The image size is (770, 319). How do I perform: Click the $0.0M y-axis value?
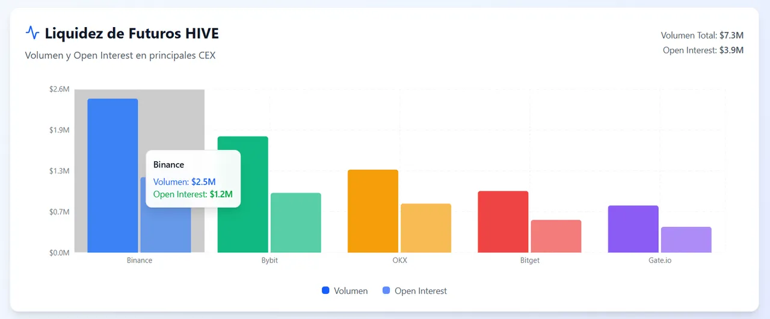click(x=60, y=253)
